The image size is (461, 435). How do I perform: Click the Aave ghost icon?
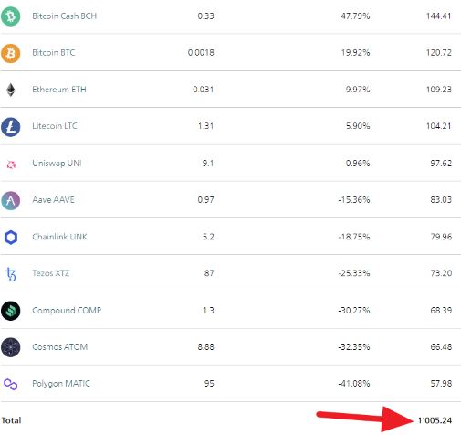pos(11,200)
